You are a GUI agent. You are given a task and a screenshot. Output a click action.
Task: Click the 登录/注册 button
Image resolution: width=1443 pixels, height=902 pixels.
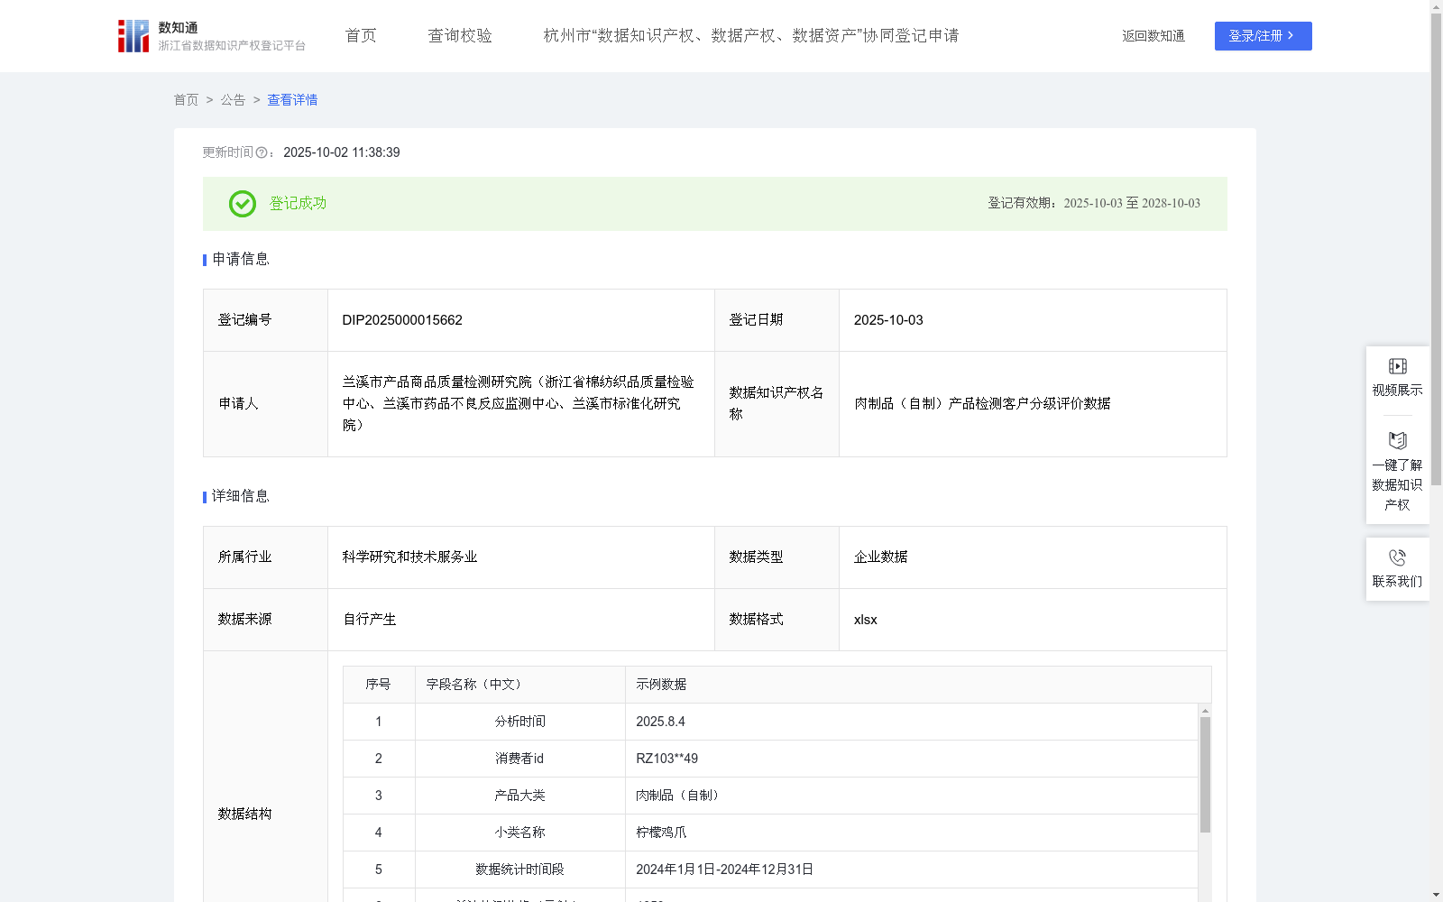(x=1263, y=36)
